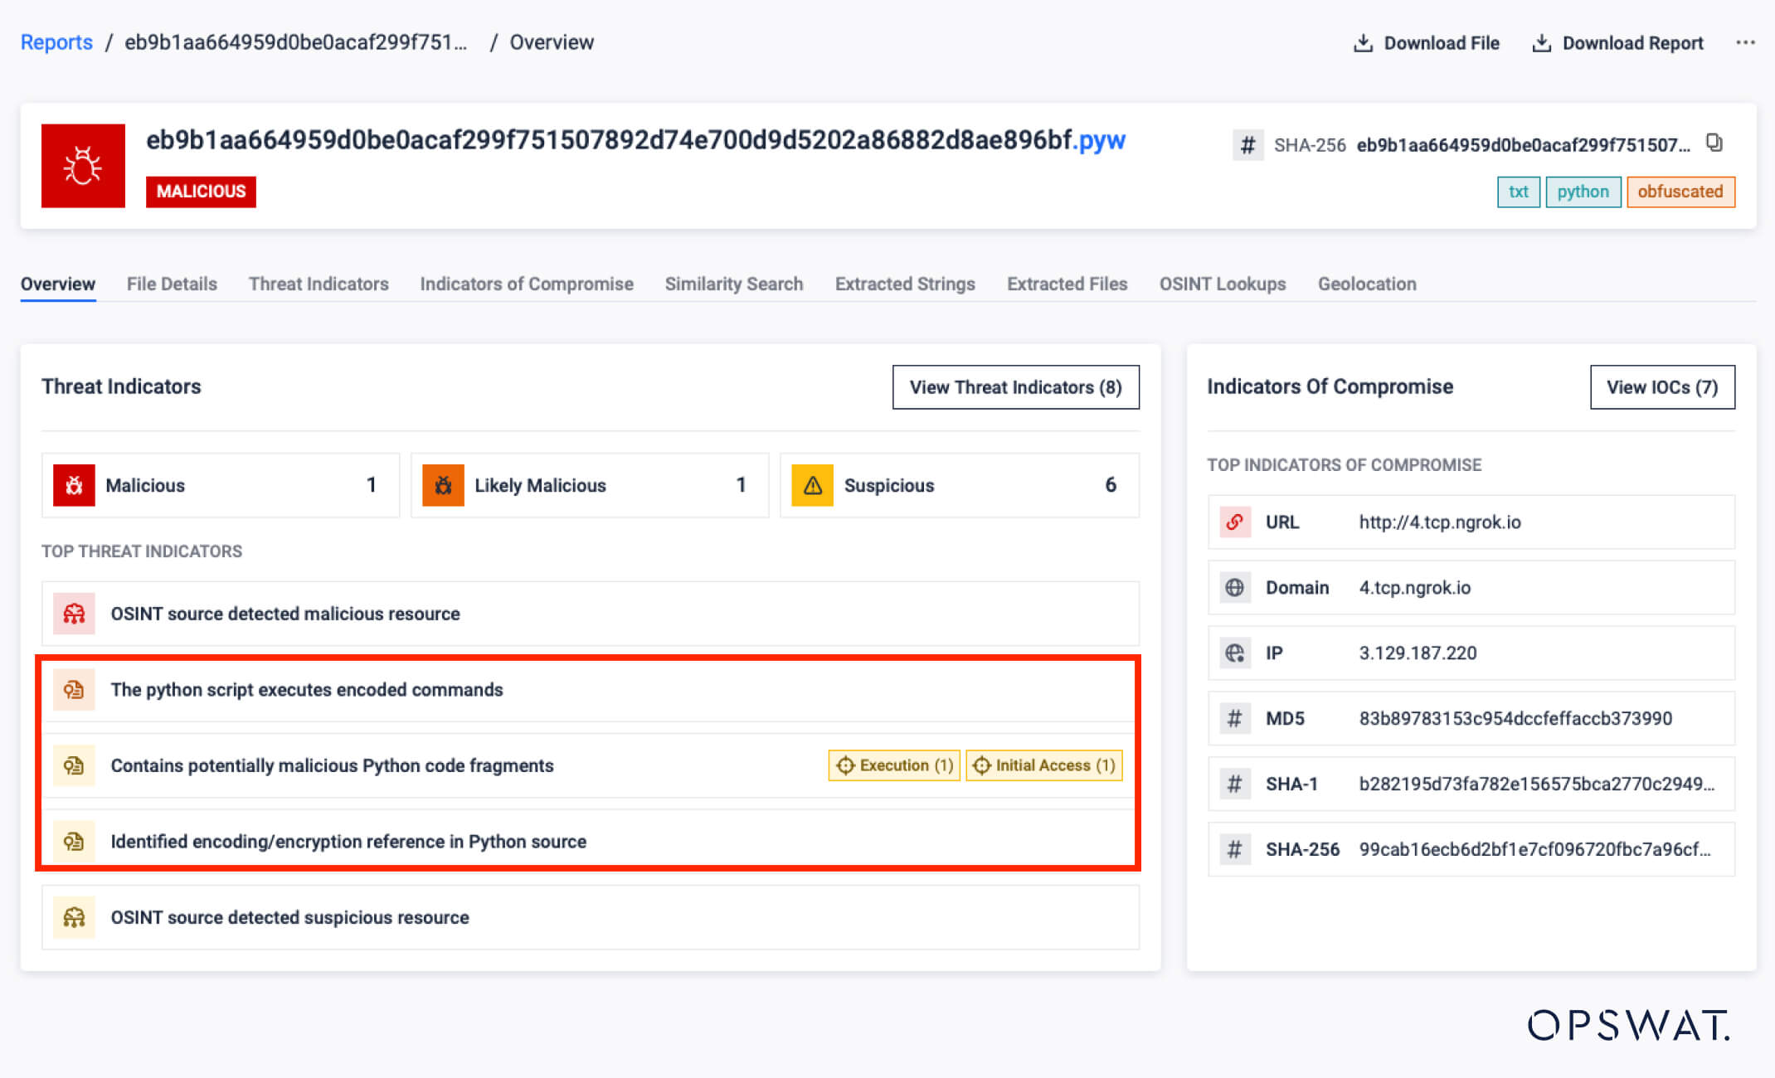Click the Domain globe icon
1775x1078 pixels.
tap(1234, 588)
